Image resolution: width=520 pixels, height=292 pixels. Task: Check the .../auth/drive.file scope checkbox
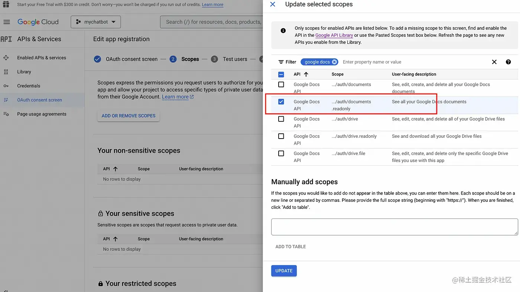tap(281, 153)
